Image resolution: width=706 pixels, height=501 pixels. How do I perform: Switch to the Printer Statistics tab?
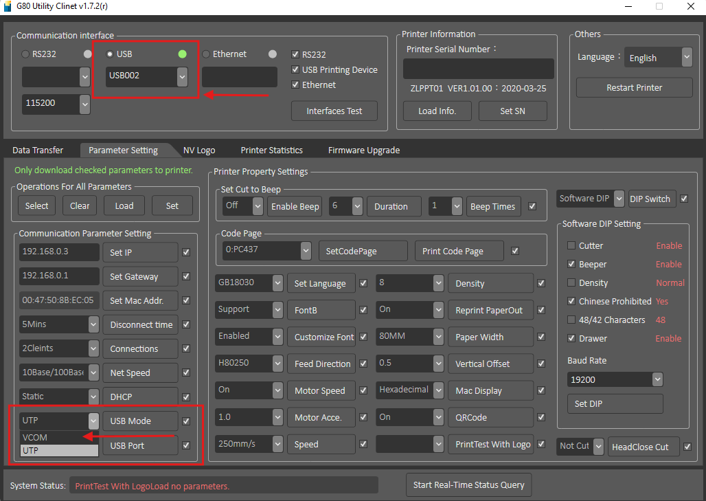[x=271, y=150]
